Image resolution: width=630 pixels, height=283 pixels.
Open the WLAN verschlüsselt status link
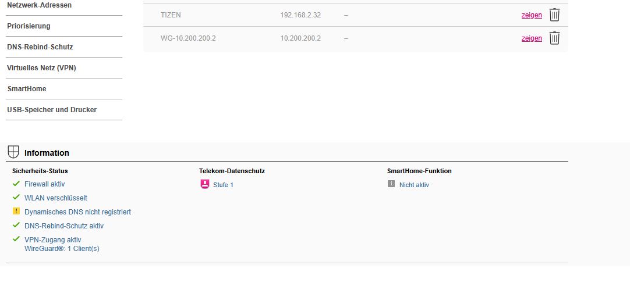point(56,198)
